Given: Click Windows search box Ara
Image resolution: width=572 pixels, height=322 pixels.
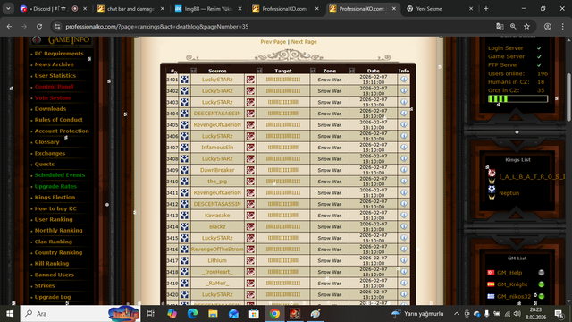Looking at the screenshot, I should click(x=80, y=313).
